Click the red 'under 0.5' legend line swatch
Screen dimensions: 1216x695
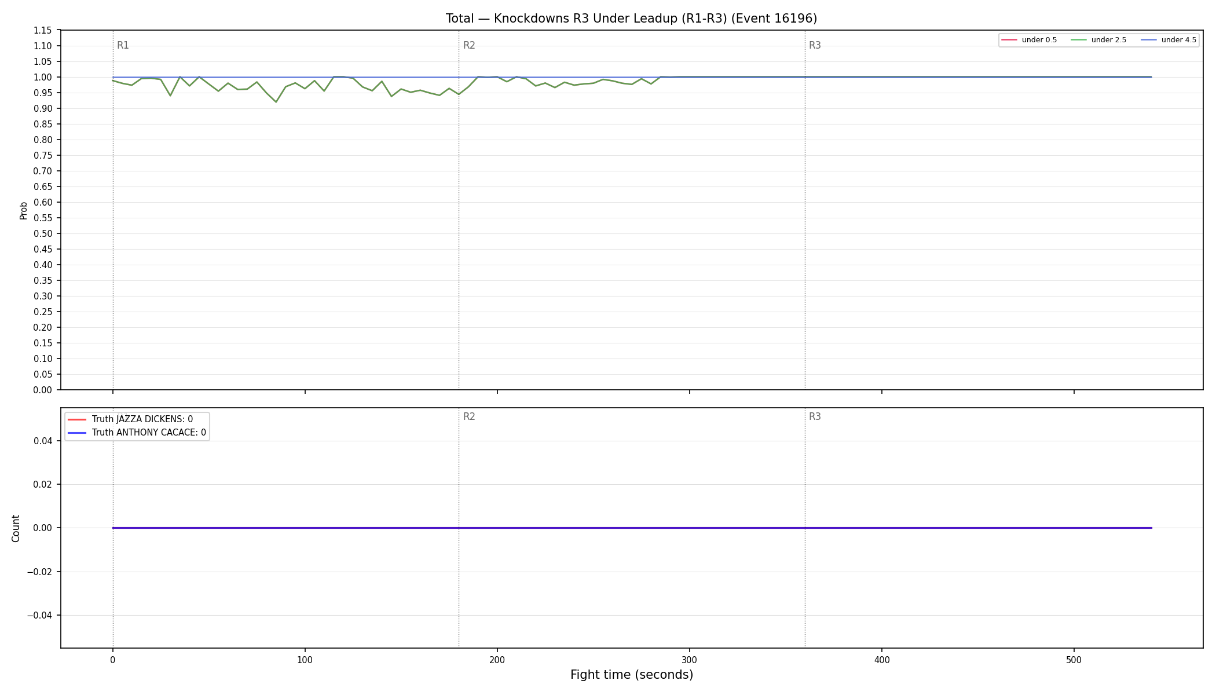point(1009,40)
